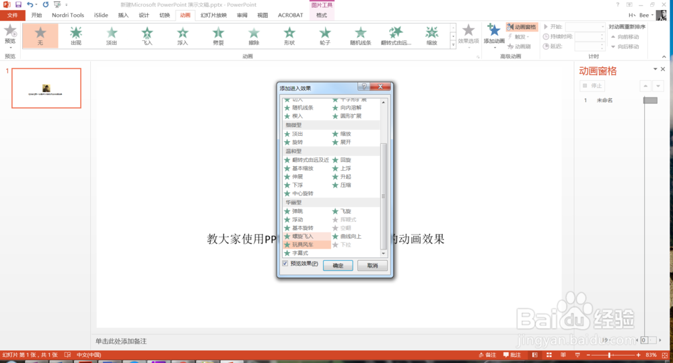Click the 停止 button in animation pane

pyautogui.click(x=592, y=86)
